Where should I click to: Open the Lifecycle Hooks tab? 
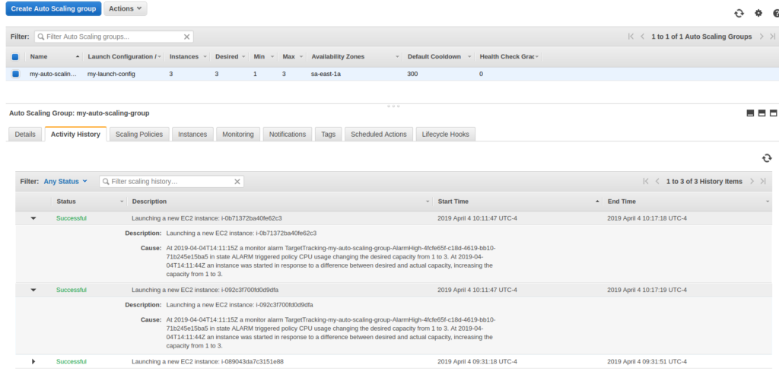[x=446, y=134]
